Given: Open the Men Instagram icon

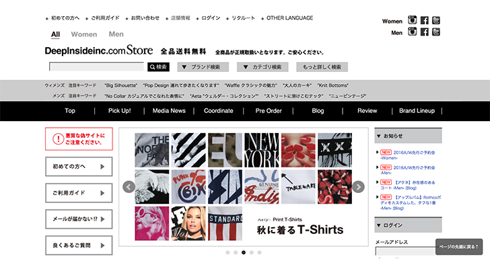Looking at the screenshot, I should coord(412,32).
